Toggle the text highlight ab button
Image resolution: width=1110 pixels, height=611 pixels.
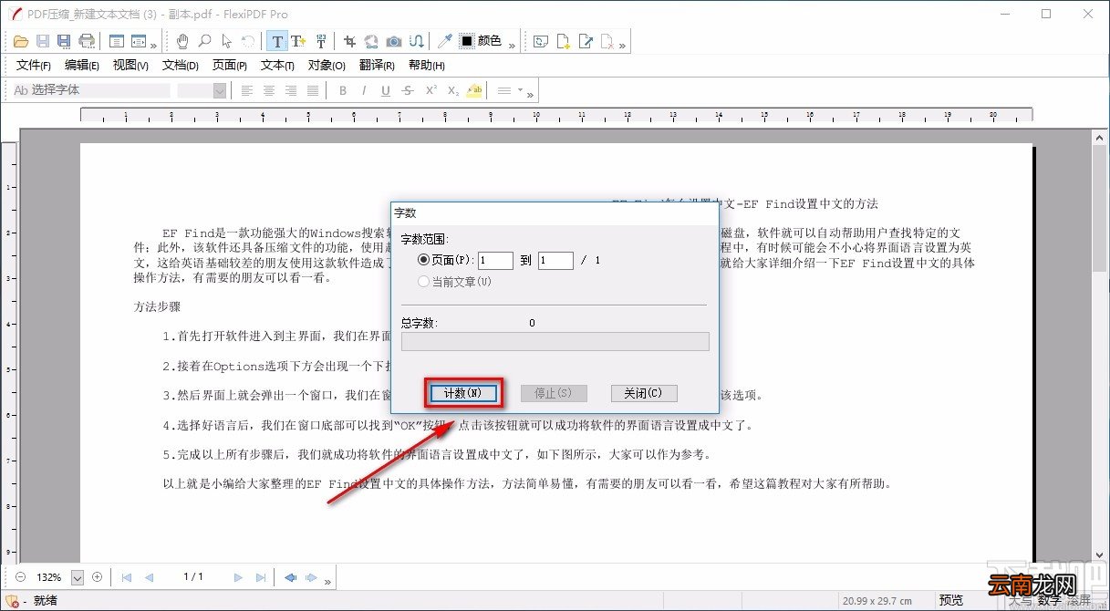(474, 91)
